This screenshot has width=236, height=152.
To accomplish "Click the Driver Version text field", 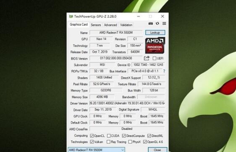I will pyautogui.click(x=127, y=103).
